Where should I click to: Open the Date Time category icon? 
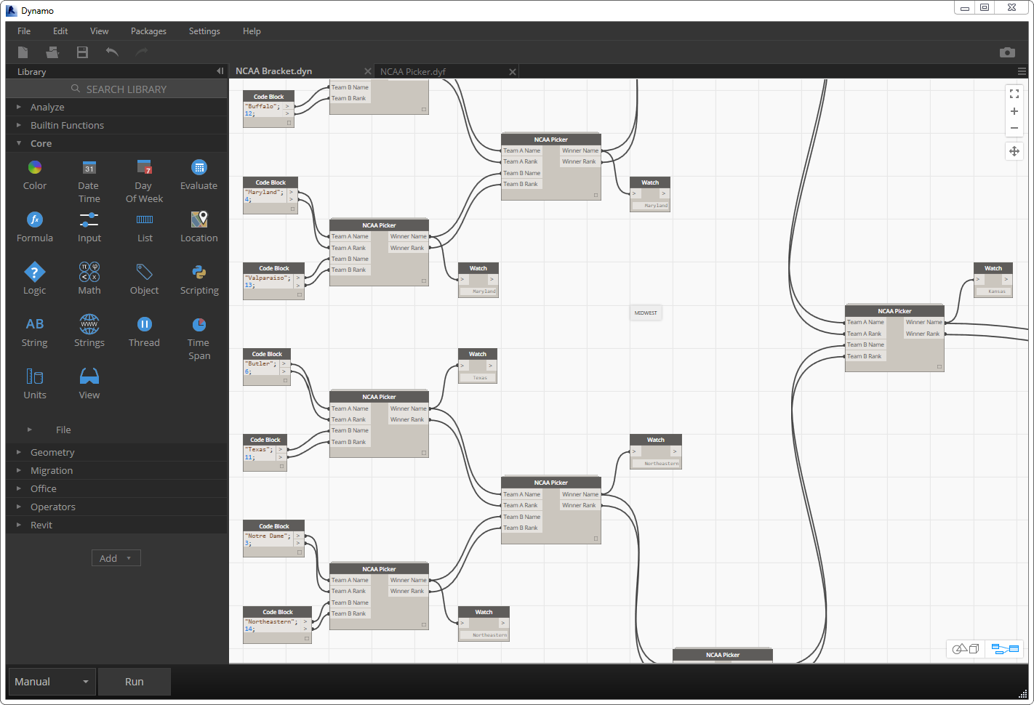tap(89, 167)
